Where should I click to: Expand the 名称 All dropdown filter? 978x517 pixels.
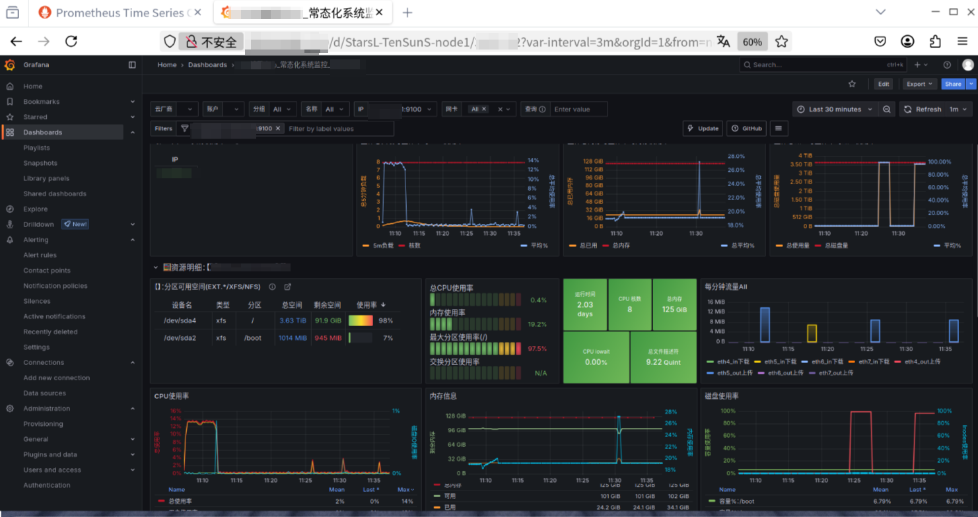(x=337, y=108)
